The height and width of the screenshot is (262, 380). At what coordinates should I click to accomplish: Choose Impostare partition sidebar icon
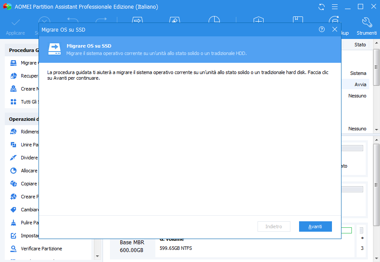pos(13,236)
